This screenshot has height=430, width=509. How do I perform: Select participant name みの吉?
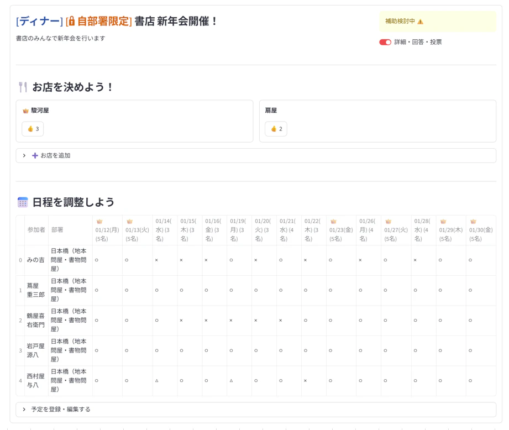coord(35,260)
